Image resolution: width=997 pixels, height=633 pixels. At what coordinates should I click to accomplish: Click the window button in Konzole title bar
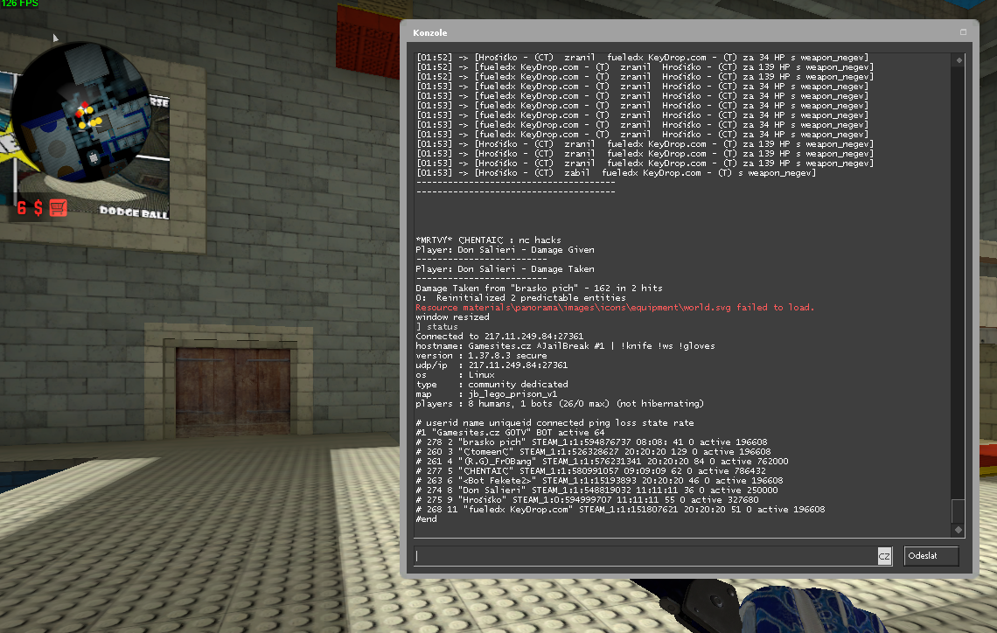[x=964, y=32]
